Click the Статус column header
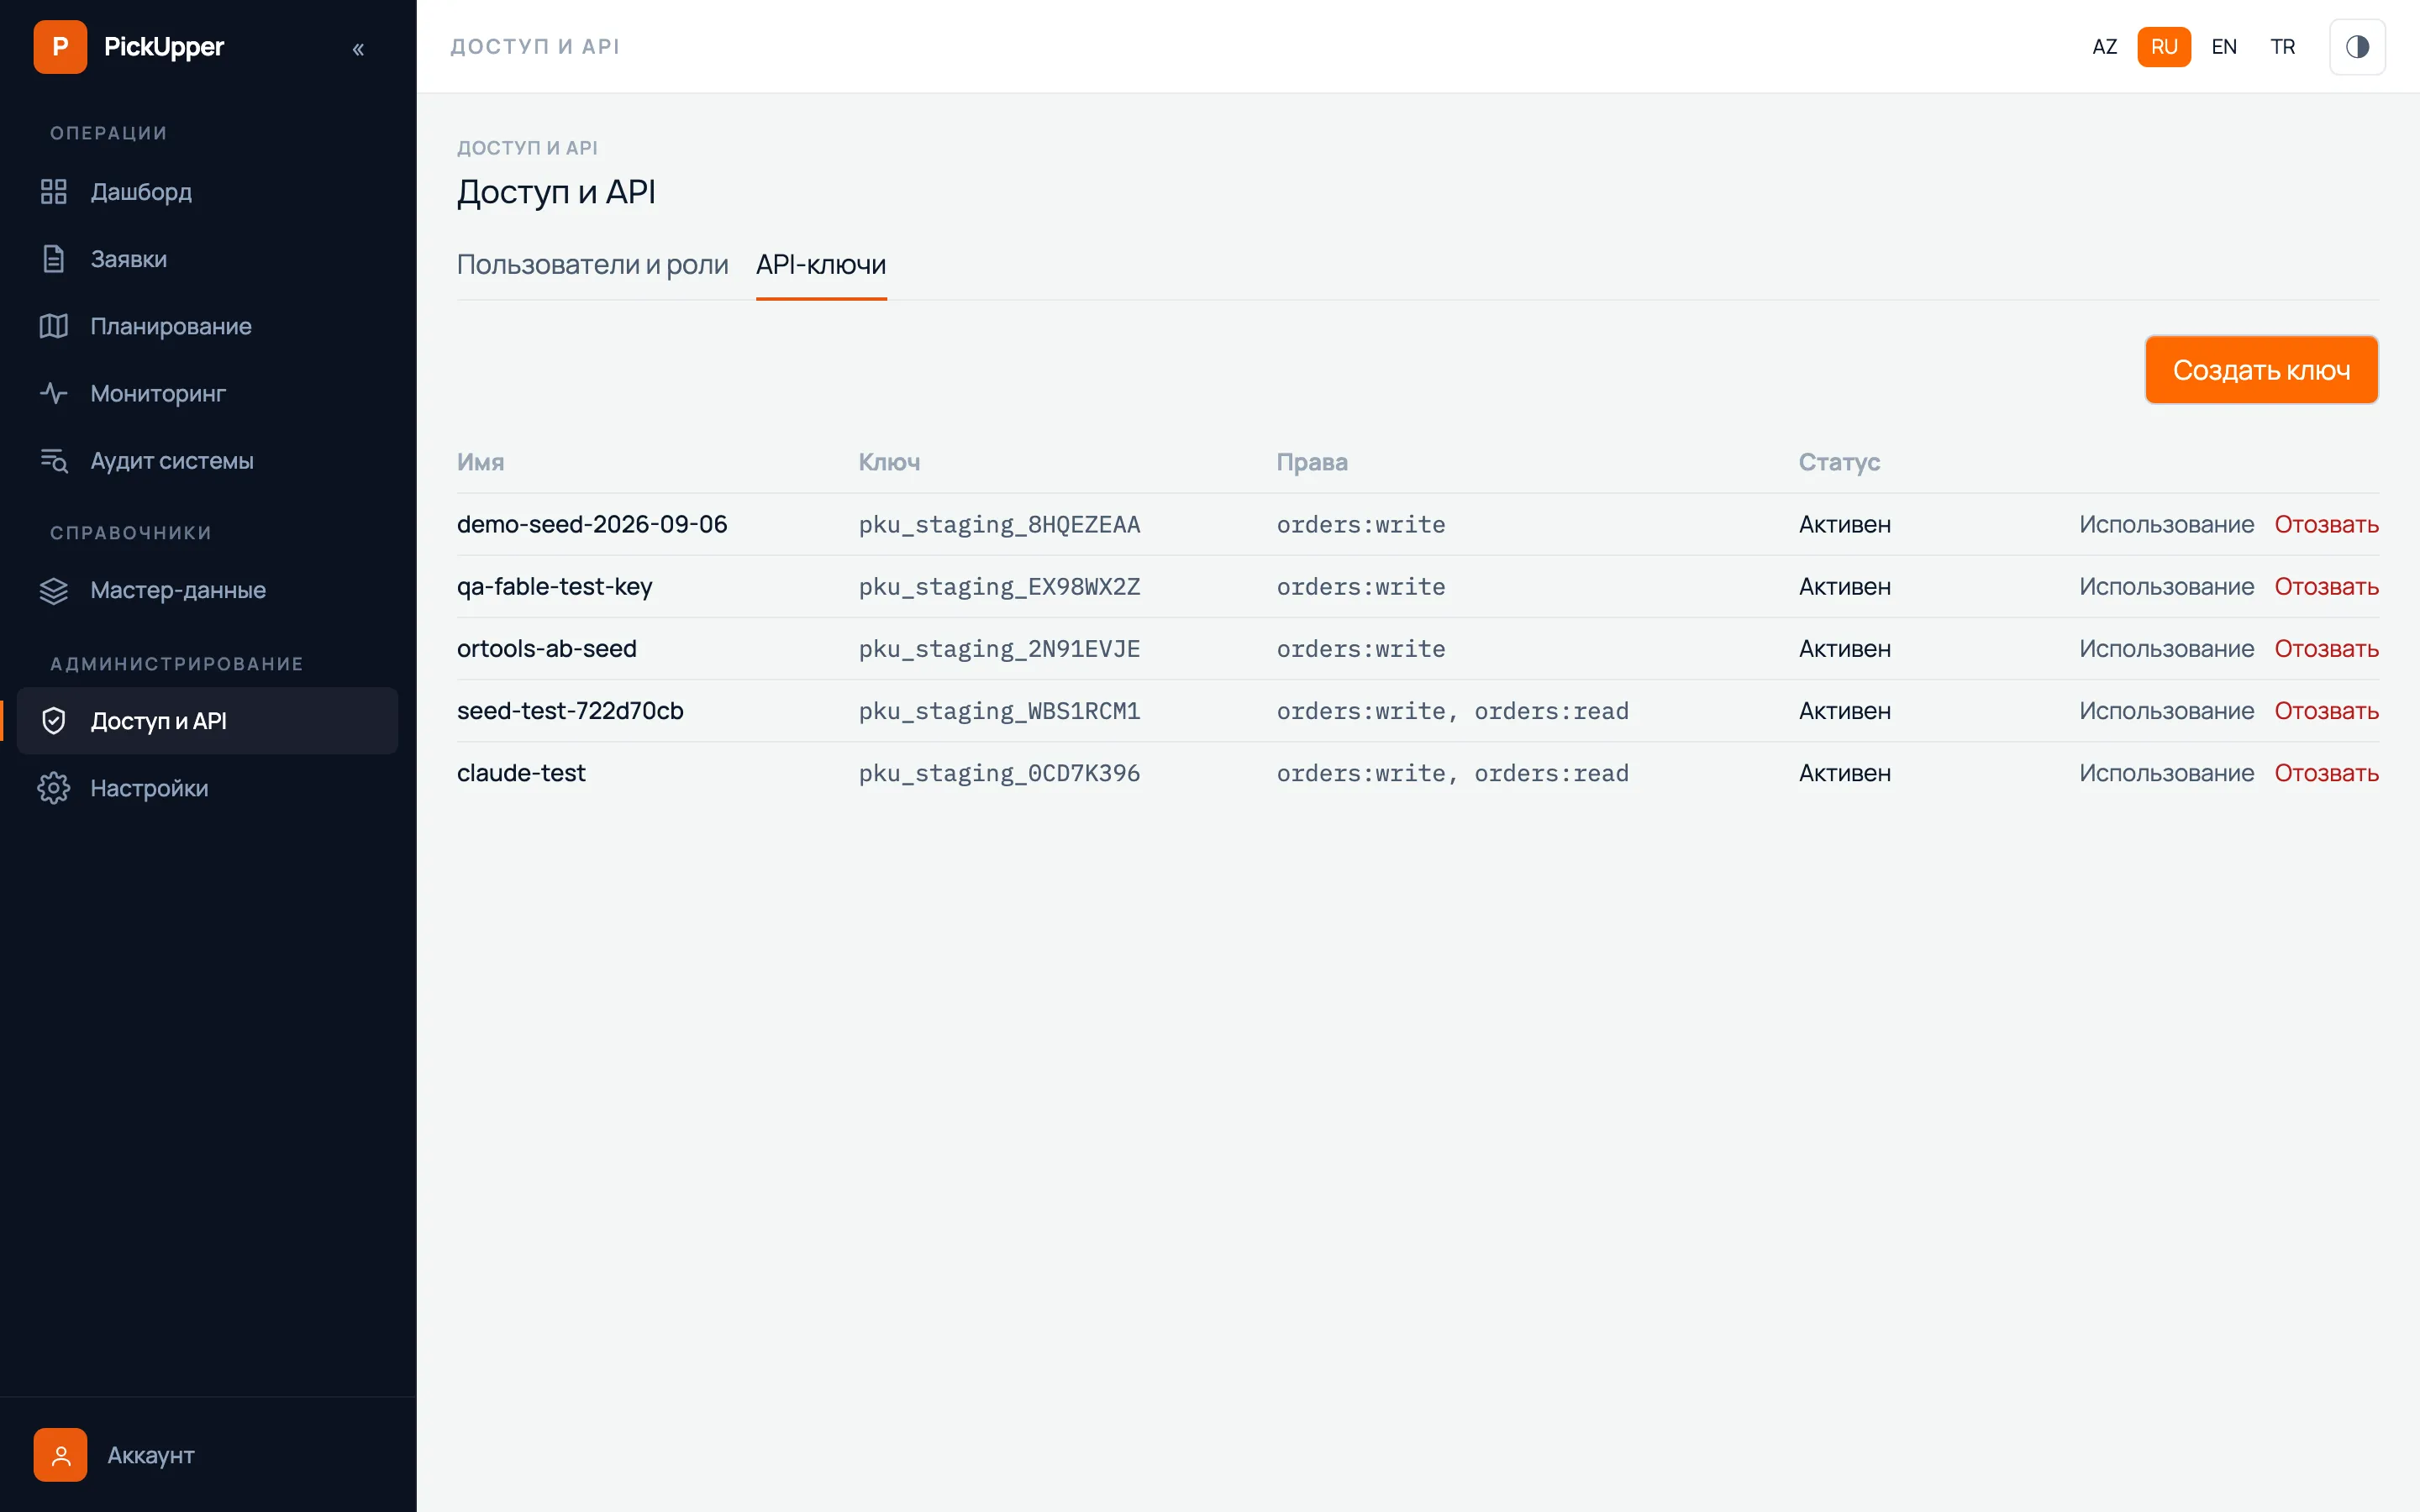Screen dimensions: 2420x1512 point(1839,462)
